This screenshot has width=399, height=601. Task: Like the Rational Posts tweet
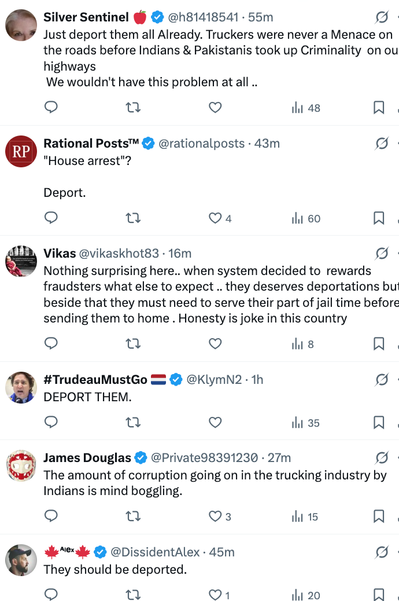215,218
